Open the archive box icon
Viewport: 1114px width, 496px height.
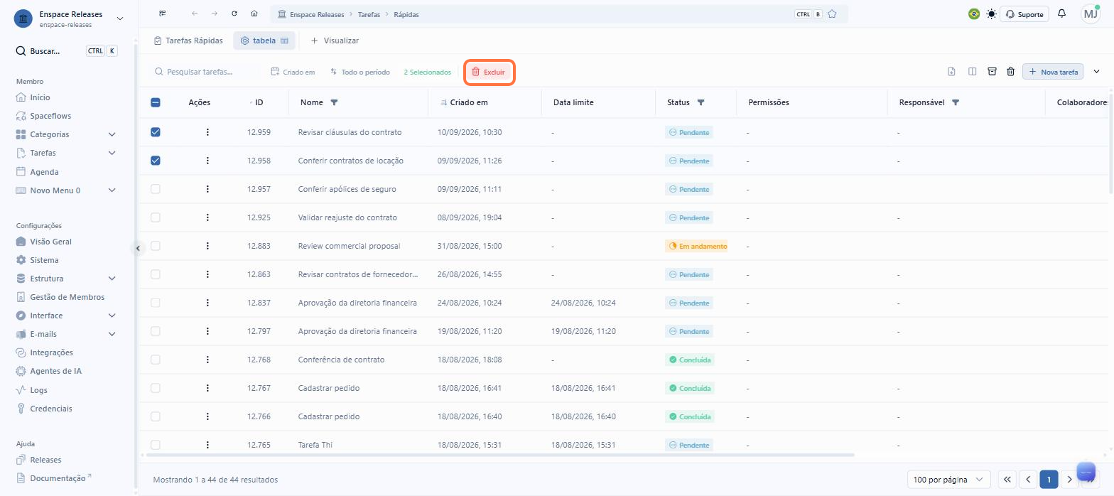[x=992, y=72]
